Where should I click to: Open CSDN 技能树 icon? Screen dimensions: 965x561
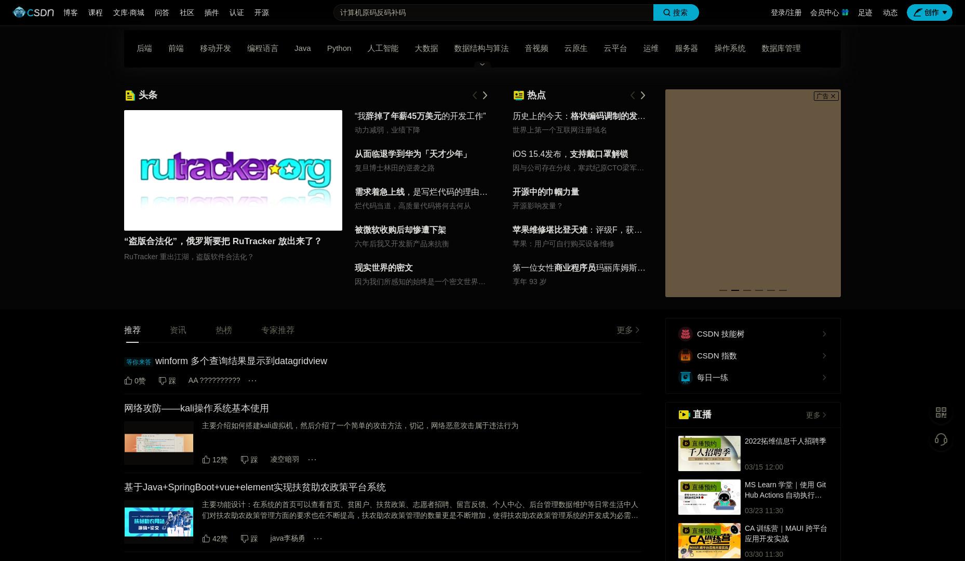click(x=686, y=334)
